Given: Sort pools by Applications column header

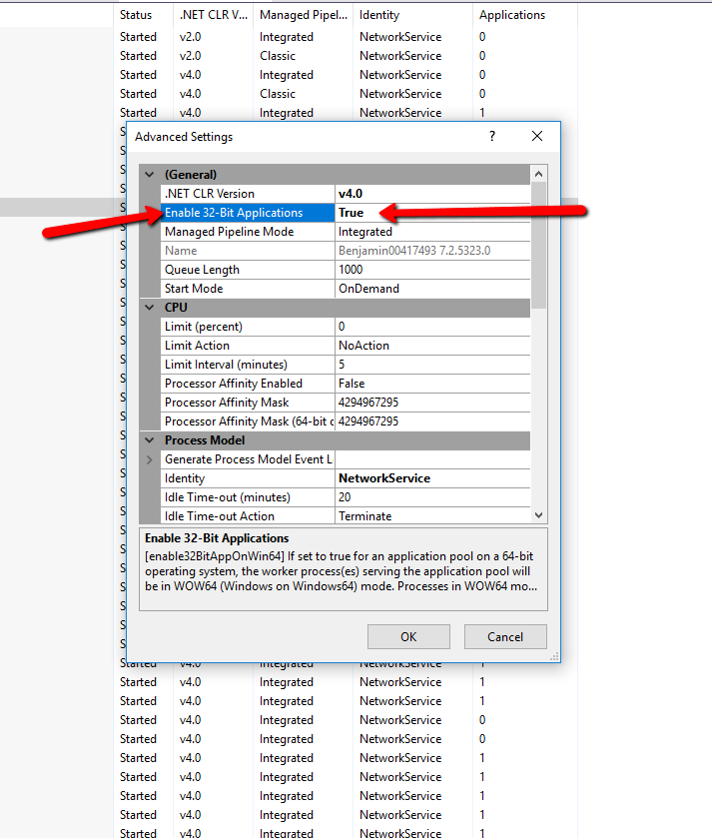Looking at the screenshot, I should (x=524, y=15).
